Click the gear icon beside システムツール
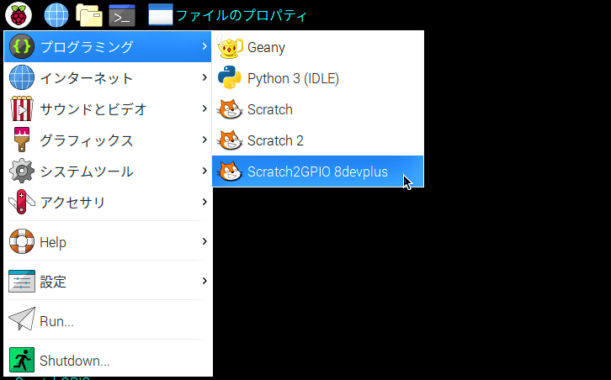The width and height of the screenshot is (611, 380). [x=22, y=171]
